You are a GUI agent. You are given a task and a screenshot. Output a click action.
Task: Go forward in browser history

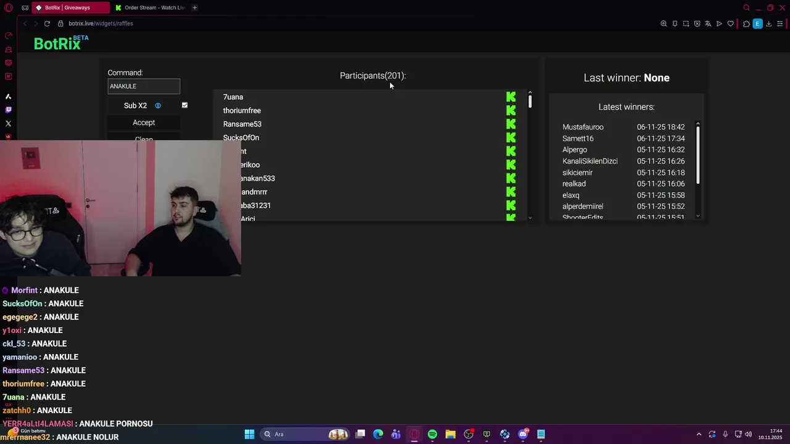[x=36, y=23]
